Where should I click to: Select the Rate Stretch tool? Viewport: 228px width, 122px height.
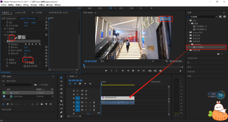click(61, 93)
